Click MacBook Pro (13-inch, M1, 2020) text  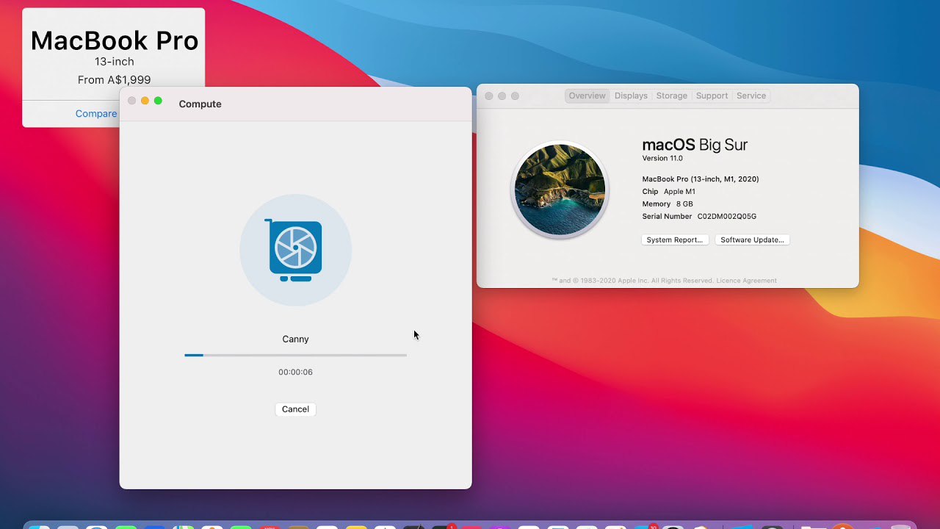[x=700, y=179]
